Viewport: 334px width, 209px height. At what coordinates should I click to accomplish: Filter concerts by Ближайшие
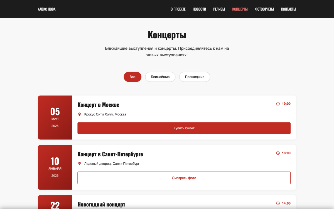point(160,77)
